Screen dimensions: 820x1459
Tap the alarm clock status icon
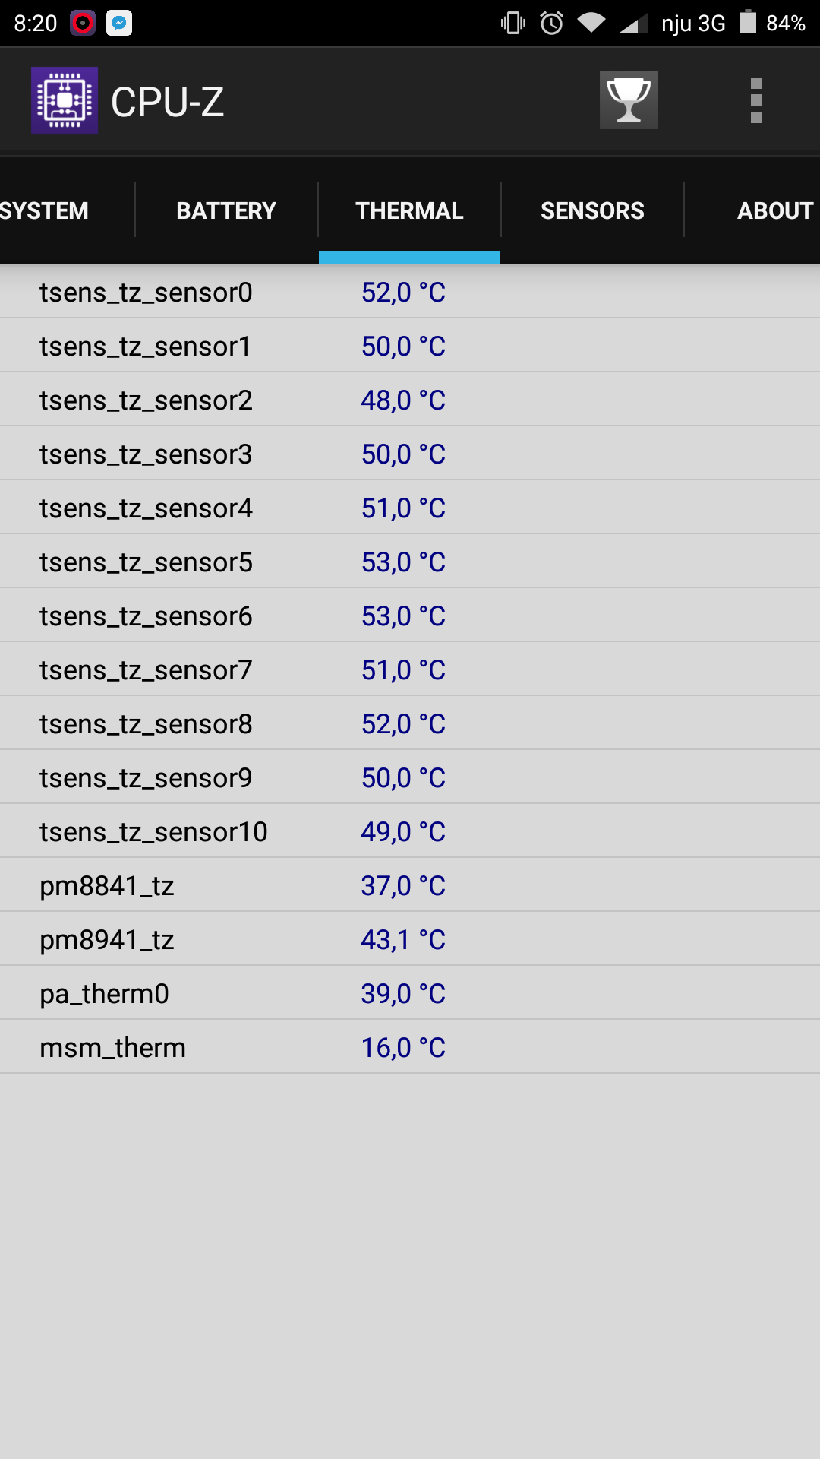[552, 23]
